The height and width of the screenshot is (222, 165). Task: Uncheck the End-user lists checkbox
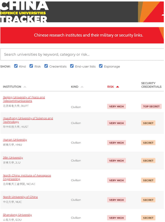tap(72, 66)
